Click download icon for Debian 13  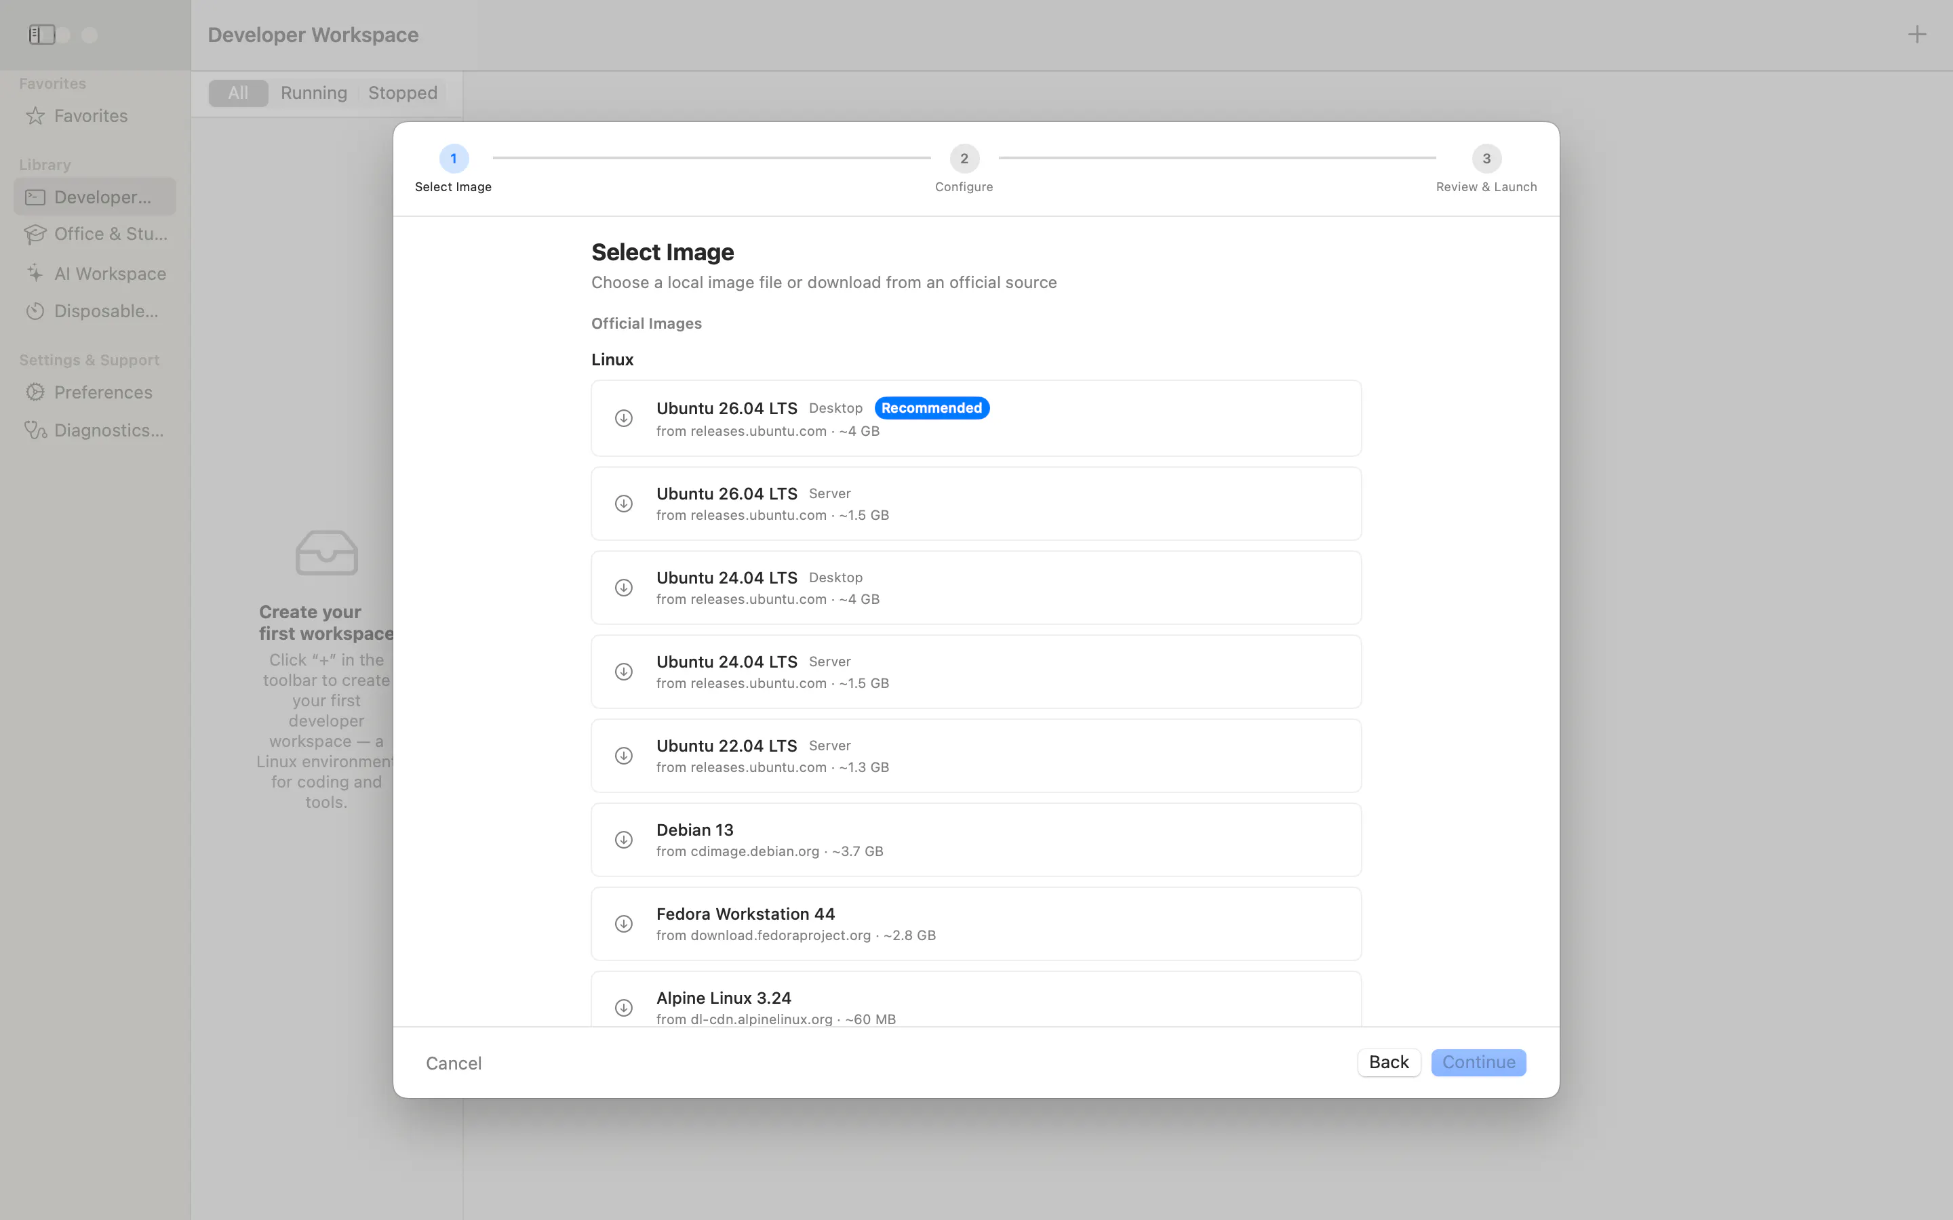pos(624,840)
